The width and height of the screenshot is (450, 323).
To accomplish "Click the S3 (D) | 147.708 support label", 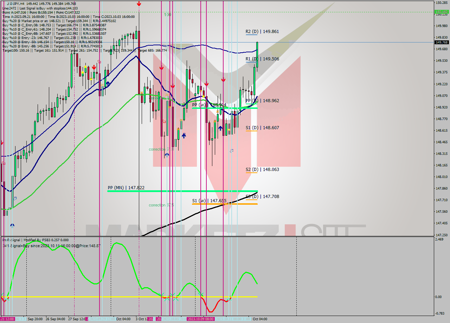I will pyautogui.click(x=262, y=197).
